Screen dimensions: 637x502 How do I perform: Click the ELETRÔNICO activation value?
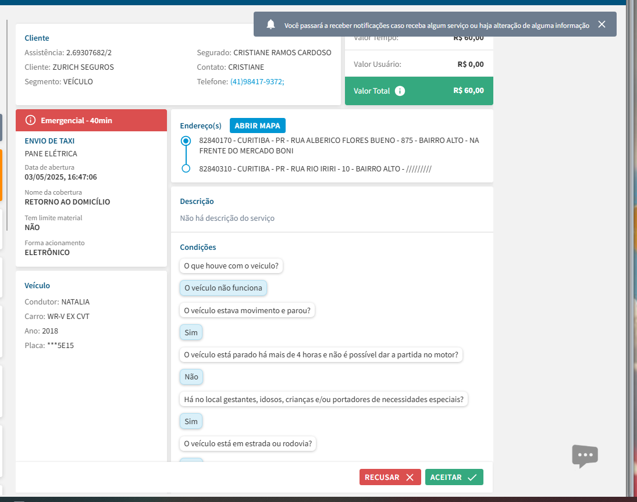click(47, 252)
